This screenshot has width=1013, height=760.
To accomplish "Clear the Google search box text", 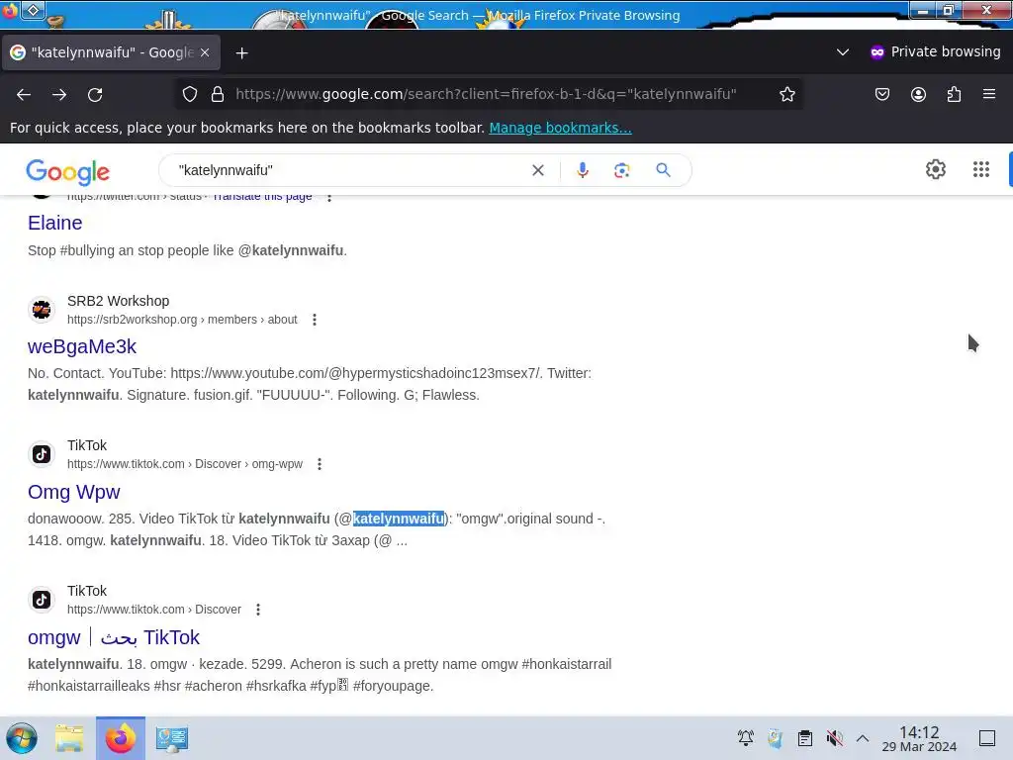I will 537,170.
